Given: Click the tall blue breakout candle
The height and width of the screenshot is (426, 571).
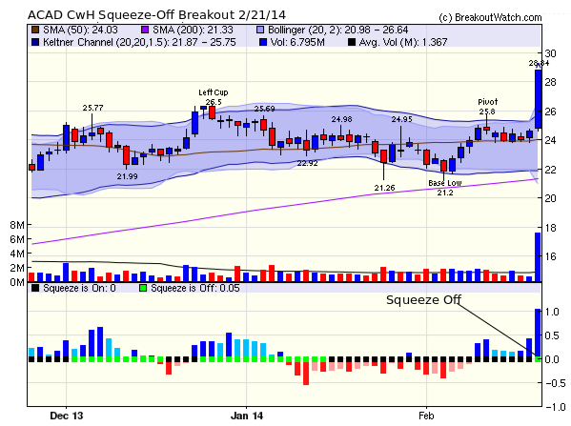Looking at the screenshot, I should tap(539, 99).
